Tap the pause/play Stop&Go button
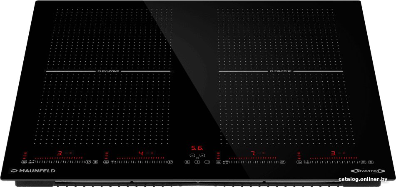396x188 pixels. point(187,162)
